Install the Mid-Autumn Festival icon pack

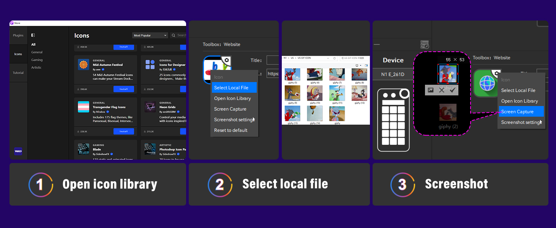point(123,89)
